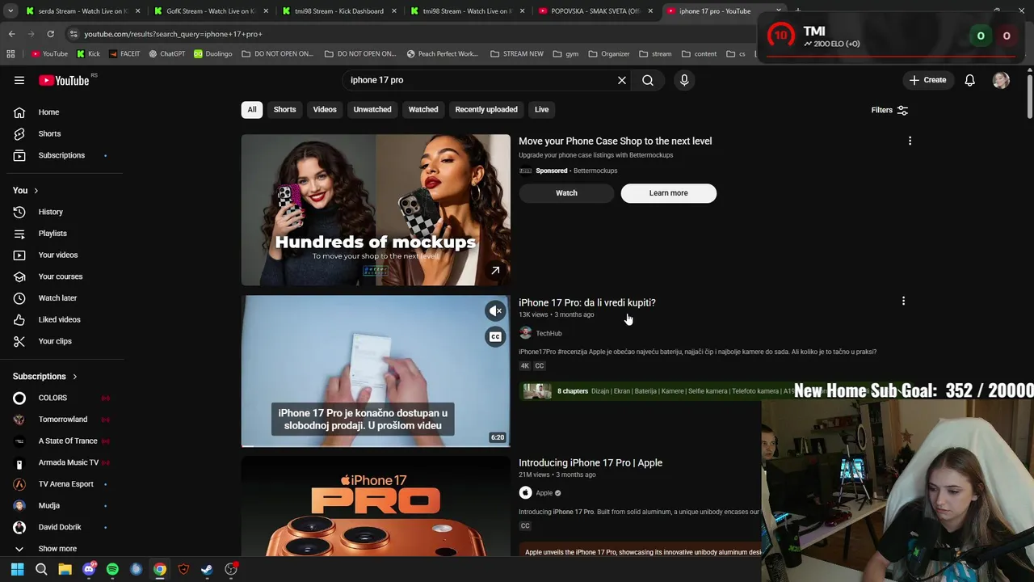Open the TechHub channel link
The height and width of the screenshot is (582, 1034).
pos(549,333)
